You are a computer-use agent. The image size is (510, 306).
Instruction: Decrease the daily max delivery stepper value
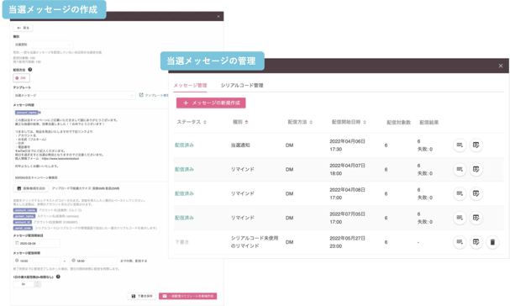click(38, 286)
